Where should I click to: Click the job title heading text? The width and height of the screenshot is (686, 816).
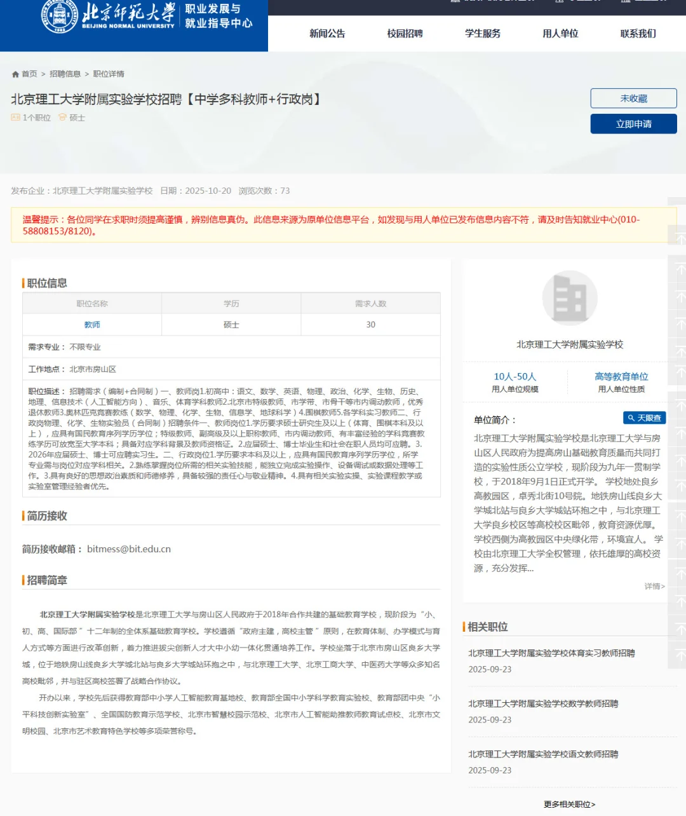[x=167, y=99]
